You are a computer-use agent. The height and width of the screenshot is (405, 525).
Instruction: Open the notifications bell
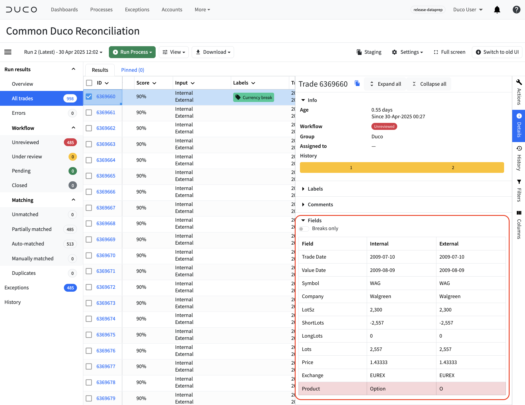pos(497,10)
